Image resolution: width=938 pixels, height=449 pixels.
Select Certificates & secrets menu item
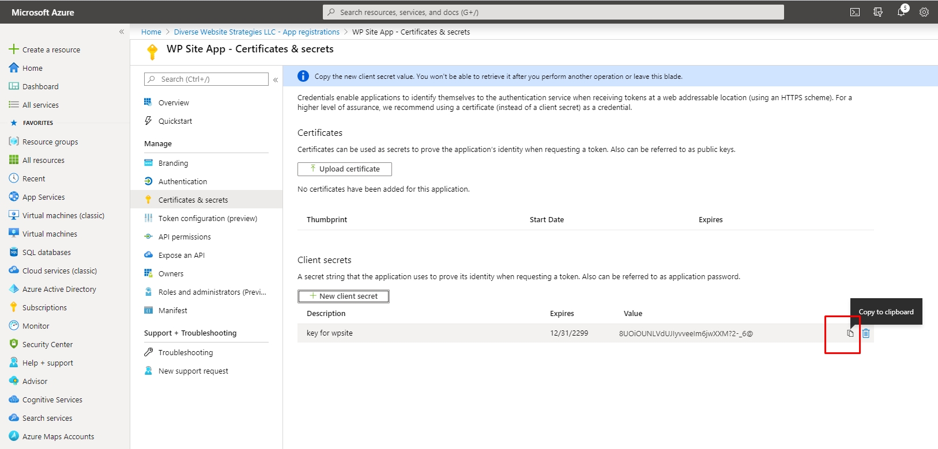click(x=206, y=200)
